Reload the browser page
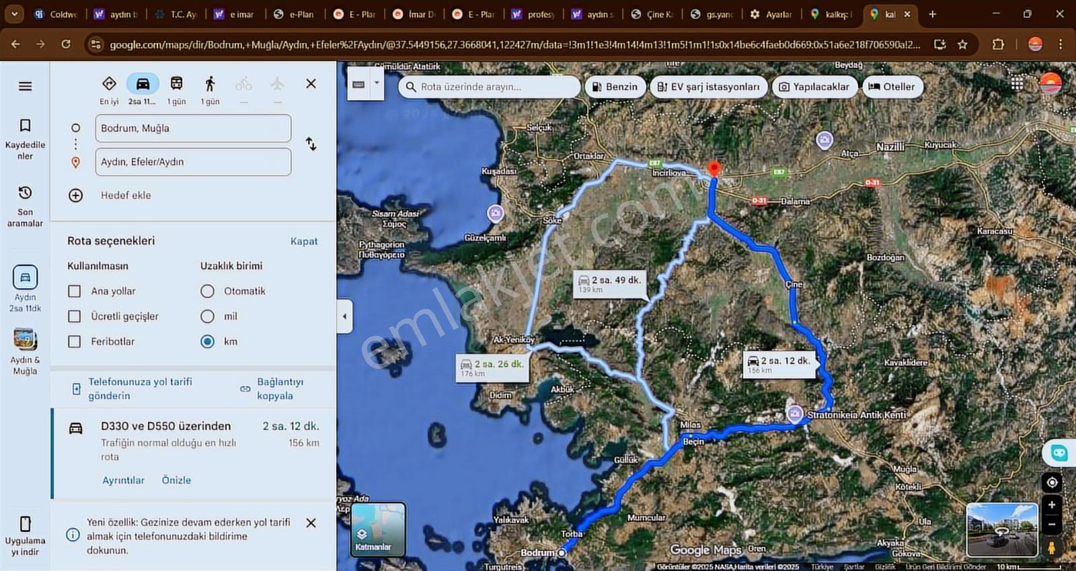The height and width of the screenshot is (571, 1076). 66,44
